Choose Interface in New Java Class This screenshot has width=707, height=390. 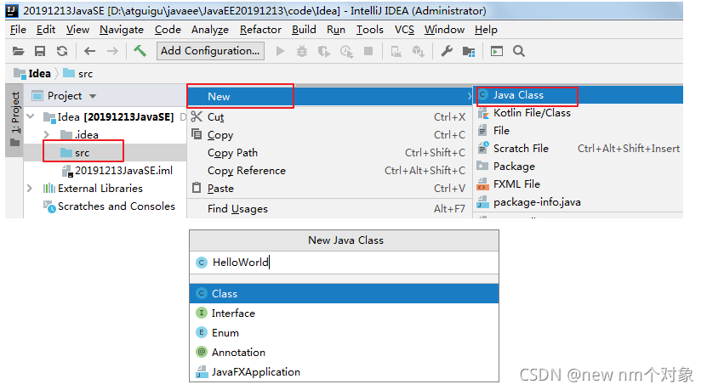click(x=344, y=313)
